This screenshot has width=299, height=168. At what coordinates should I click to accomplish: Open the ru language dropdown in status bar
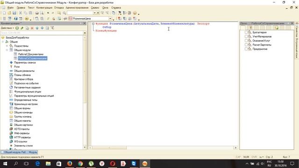click(x=262, y=157)
